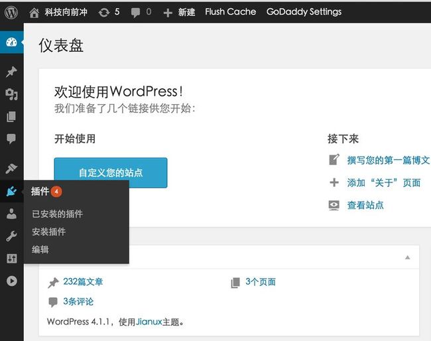431x341 pixels.
Task: Click the 接下来 column heading
Action: click(343, 139)
